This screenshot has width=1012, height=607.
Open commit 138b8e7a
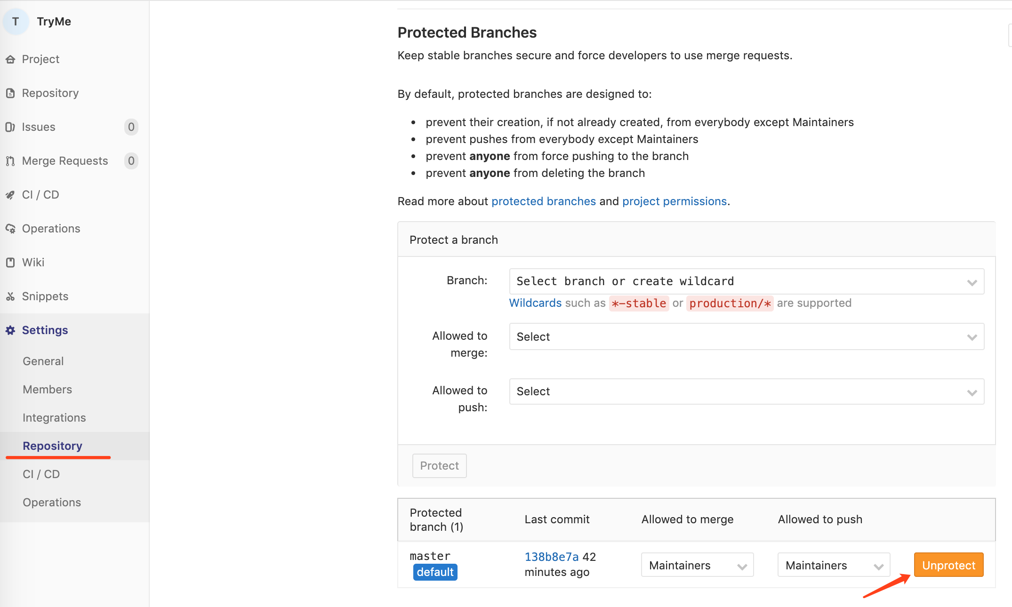(x=551, y=556)
